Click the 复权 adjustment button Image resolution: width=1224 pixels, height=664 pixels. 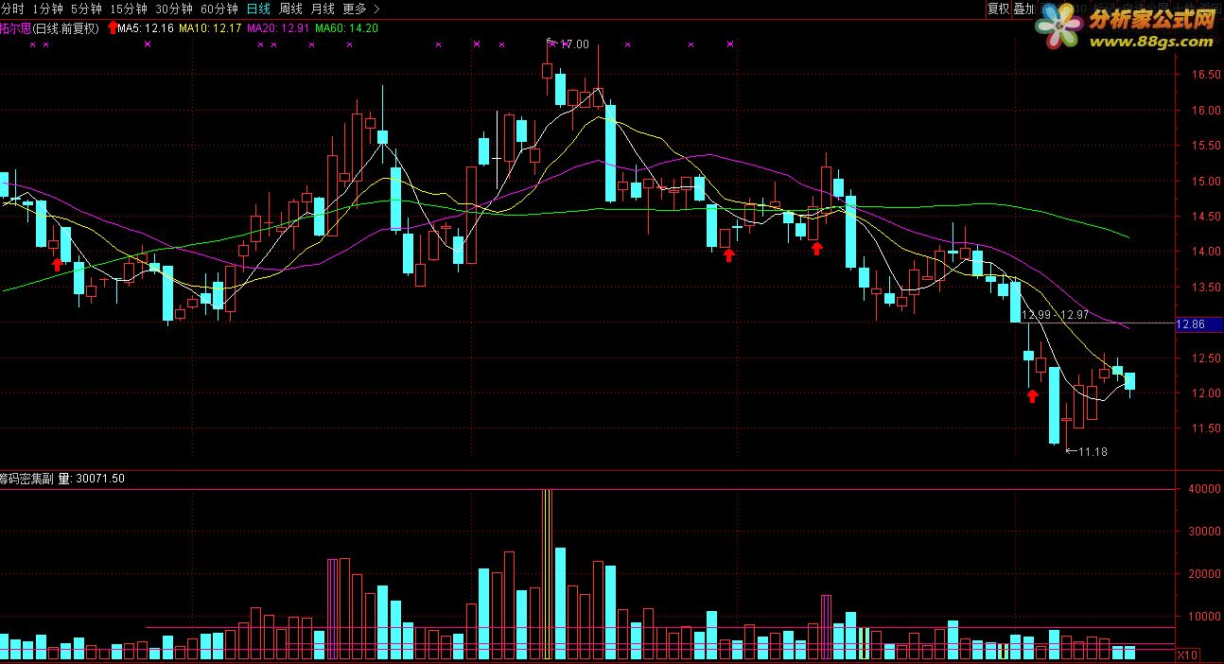[x=998, y=9]
